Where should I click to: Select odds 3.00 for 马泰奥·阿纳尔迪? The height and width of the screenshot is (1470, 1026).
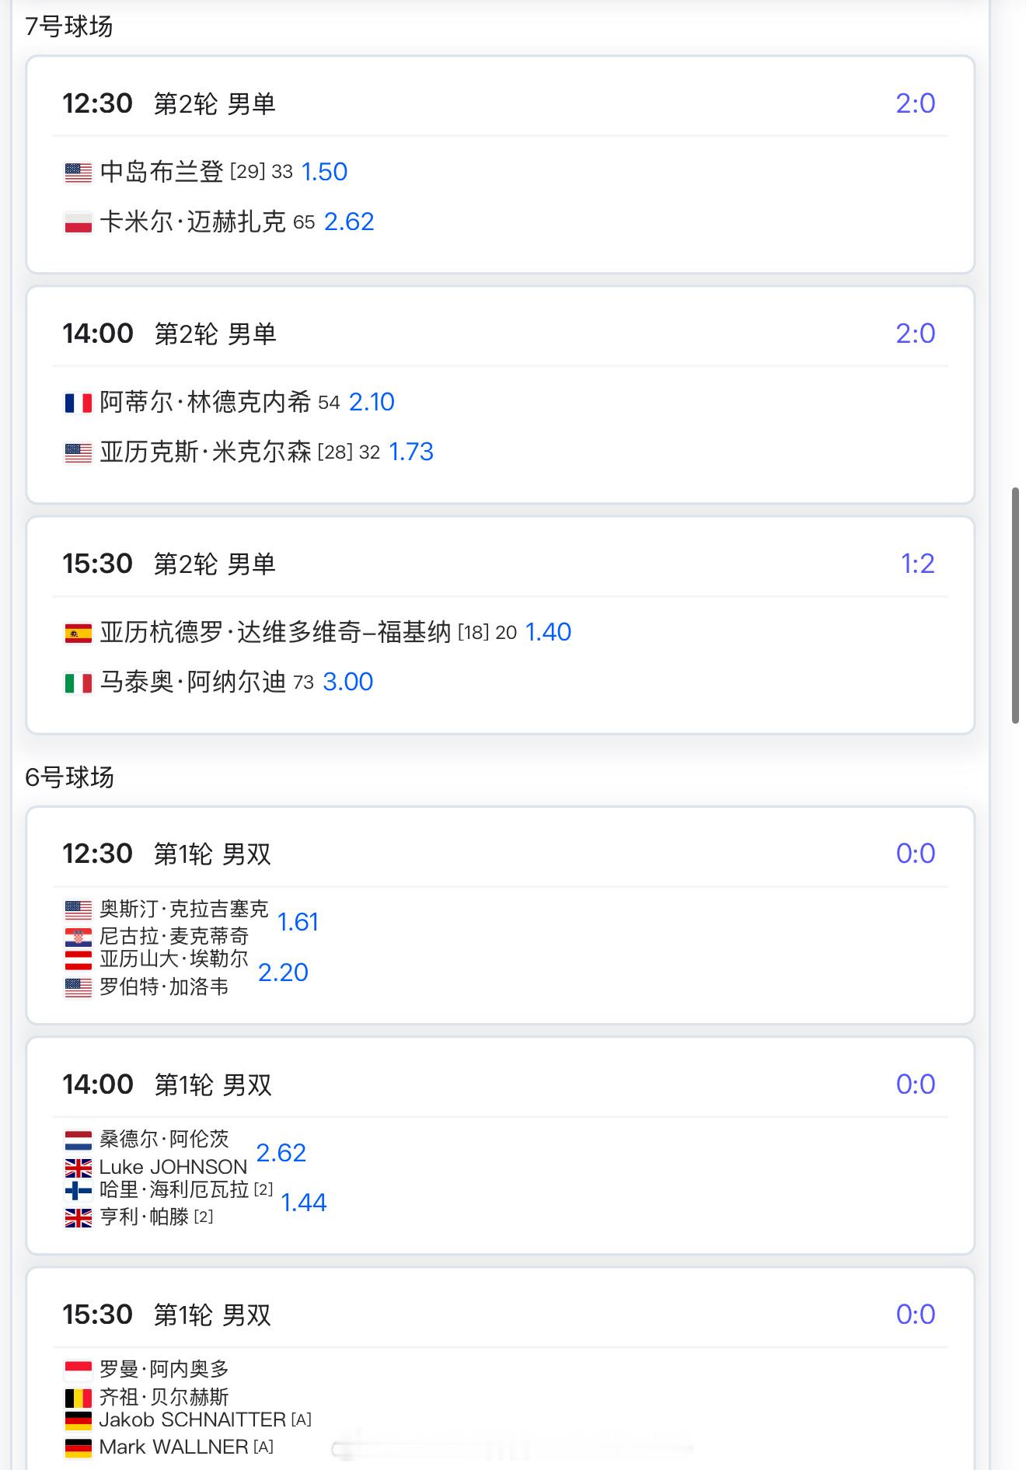click(x=347, y=682)
